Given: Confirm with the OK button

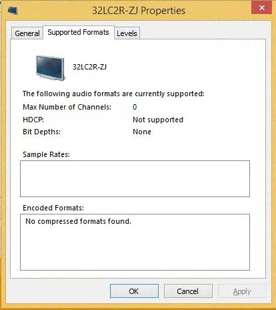Looking at the screenshot, I should (134, 291).
